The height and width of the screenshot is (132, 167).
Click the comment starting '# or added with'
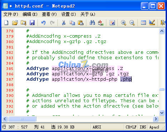92,106
